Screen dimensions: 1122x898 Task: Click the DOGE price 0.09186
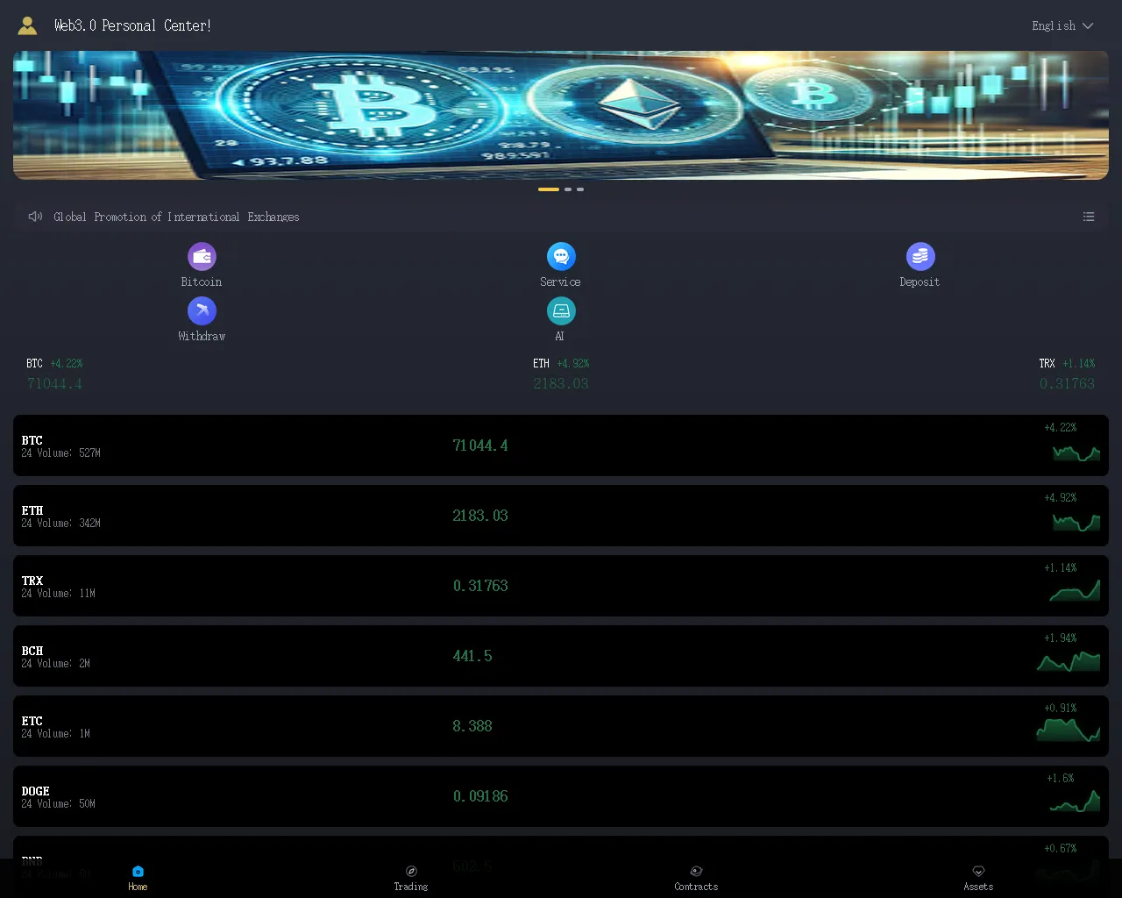coord(480,796)
